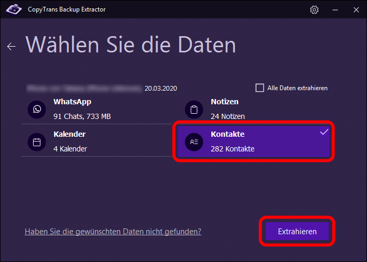
Task: Go back using the left arrow
Action: pos(11,47)
